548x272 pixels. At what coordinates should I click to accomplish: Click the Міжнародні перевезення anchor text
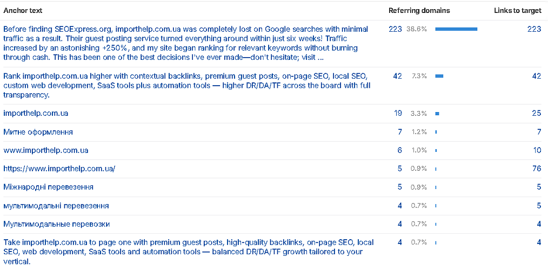(x=48, y=187)
